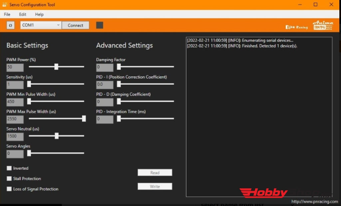Viewport: 341px width, 206px height.
Task: Click the Servo Configuration Tool title bar icon
Action: tap(5, 4)
